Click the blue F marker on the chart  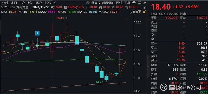[x=37, y=33]
